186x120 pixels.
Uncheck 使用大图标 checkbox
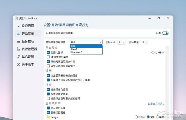pyautogui.click(x=48, y=52)
